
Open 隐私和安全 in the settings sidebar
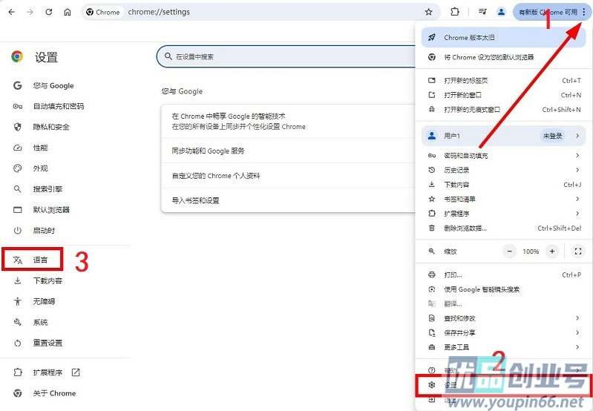(x=50, y=127)
